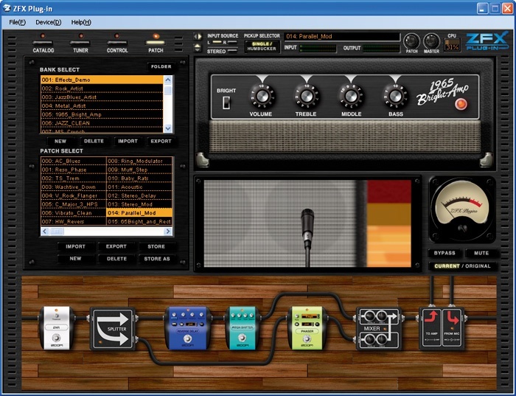Toggle the amp's red power lamp
The width and height of the screenshot is (516, 396).
(x=461, y=104)
